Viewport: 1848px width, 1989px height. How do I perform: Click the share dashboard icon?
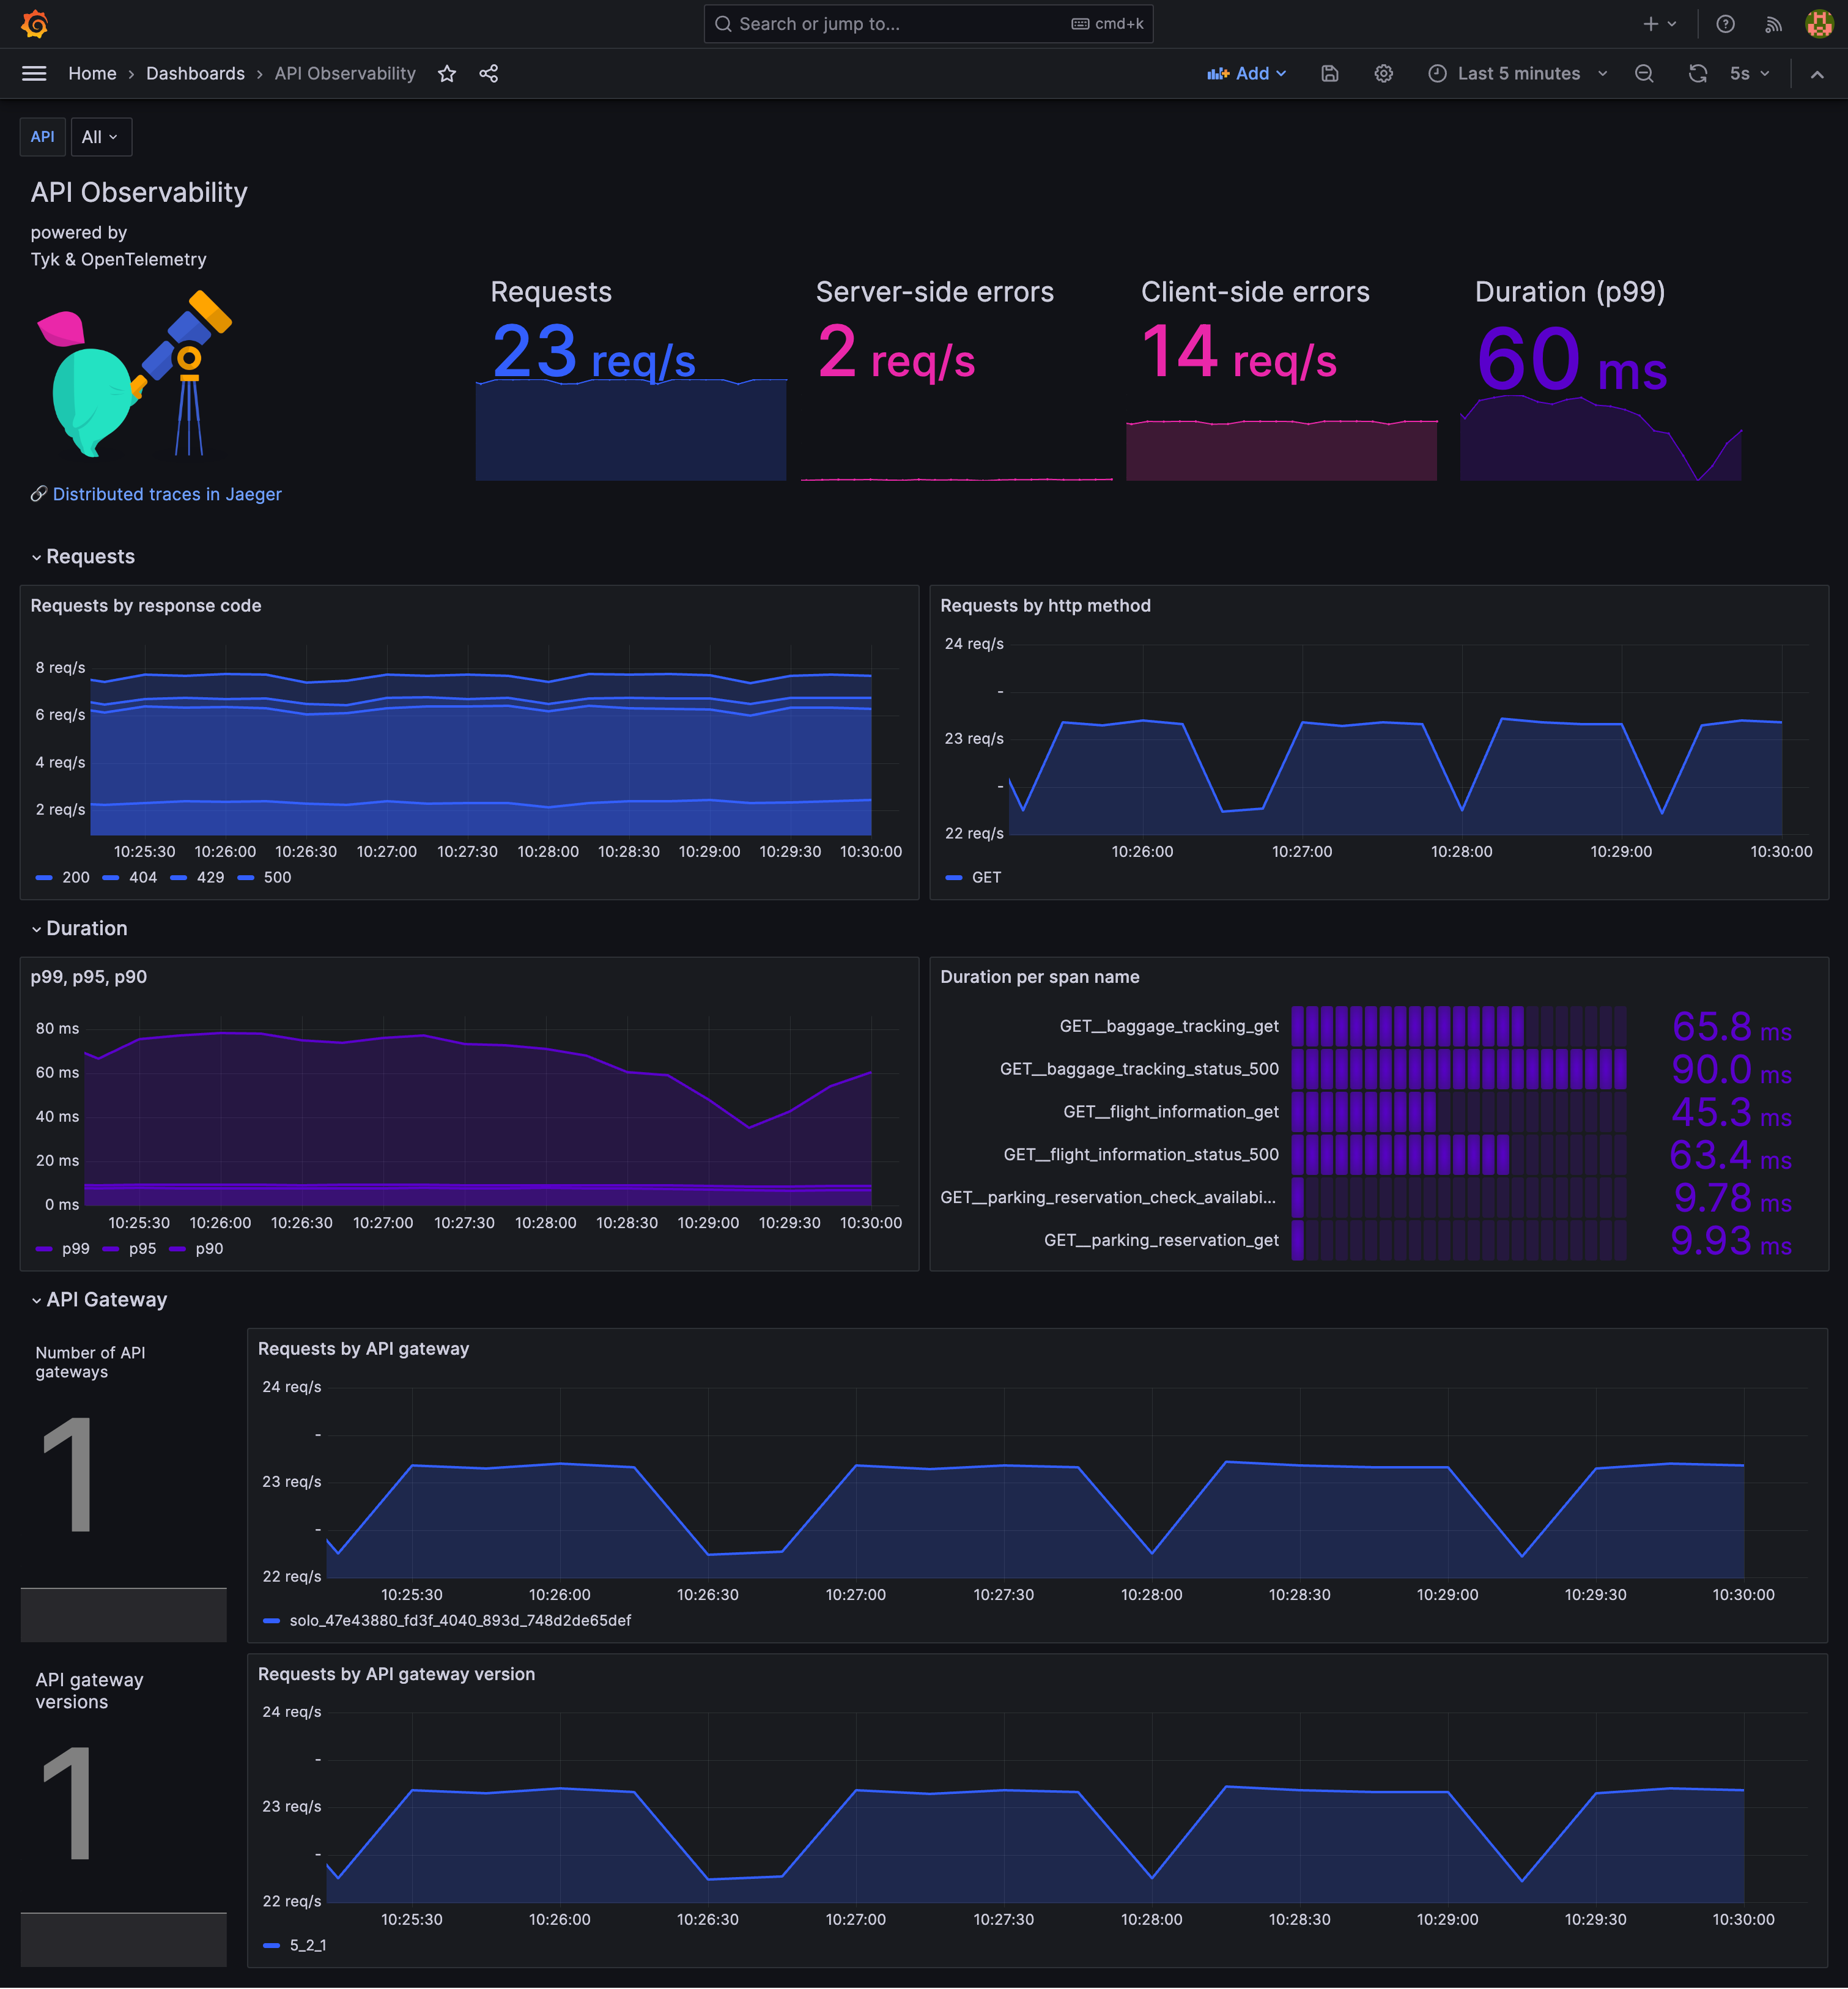click(488, 74)
